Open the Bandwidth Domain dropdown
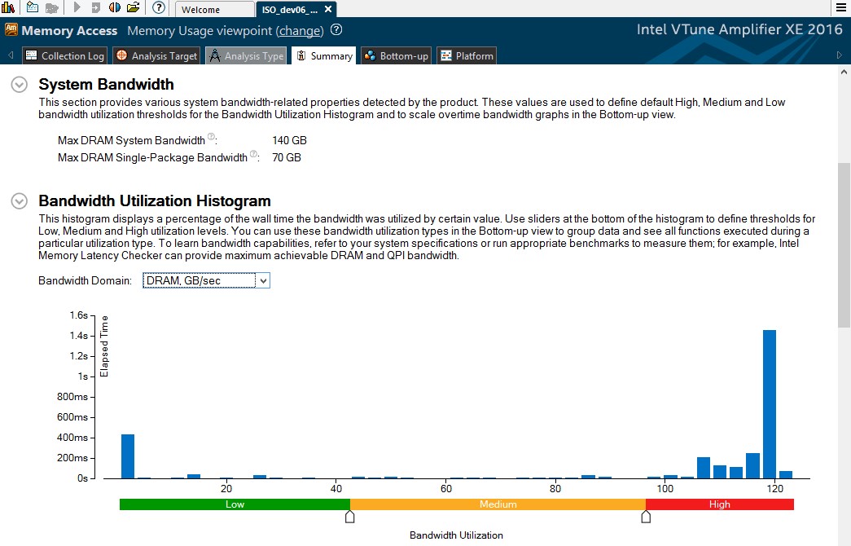This screenshot has height=546, width=851. 261,280
